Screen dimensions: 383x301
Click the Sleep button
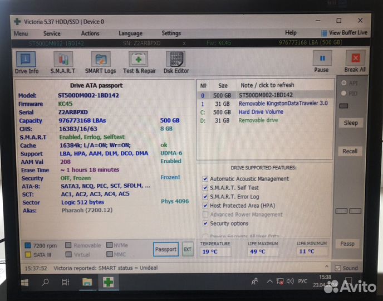click(351, 123)
